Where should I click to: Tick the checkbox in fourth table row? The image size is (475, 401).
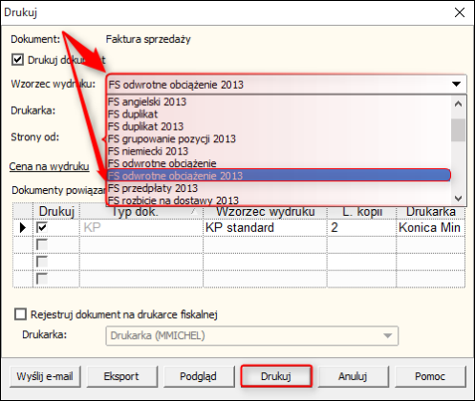[42, 279]
